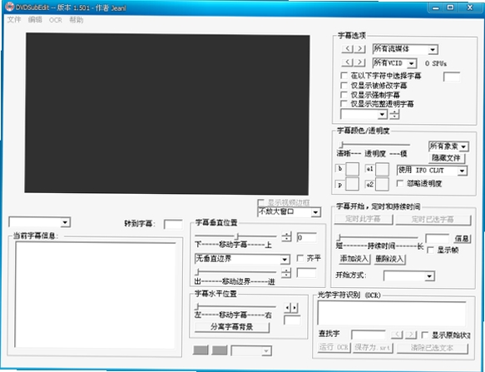
Task: Click the spinner next to 字幕选项 empty dropdown
Action: (394, 114)
